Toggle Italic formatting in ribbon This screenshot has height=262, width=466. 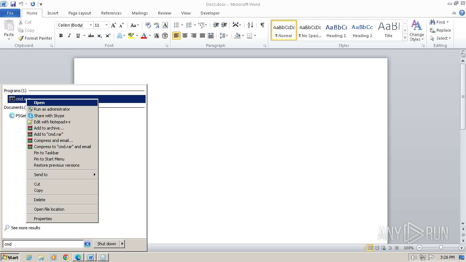click(x=69, y=36)
